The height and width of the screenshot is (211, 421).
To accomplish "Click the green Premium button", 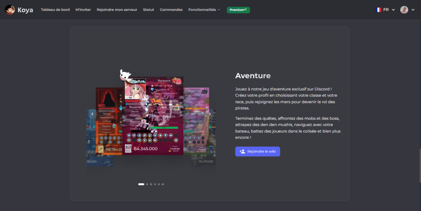I will [x=238, y=10].
